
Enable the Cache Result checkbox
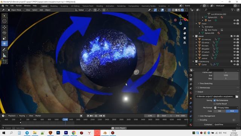(x=215, y=104)
